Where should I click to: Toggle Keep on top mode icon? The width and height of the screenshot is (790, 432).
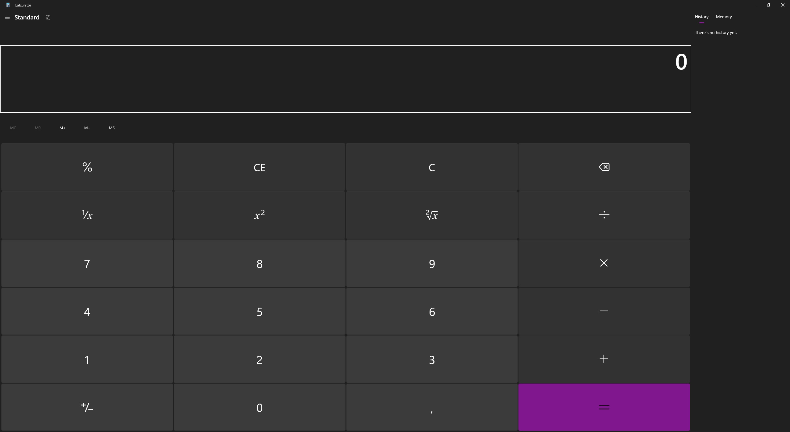48,17
